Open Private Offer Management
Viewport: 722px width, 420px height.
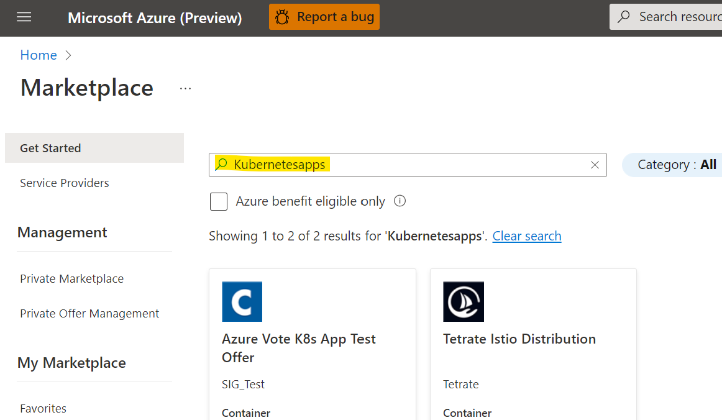coord(89,313)
